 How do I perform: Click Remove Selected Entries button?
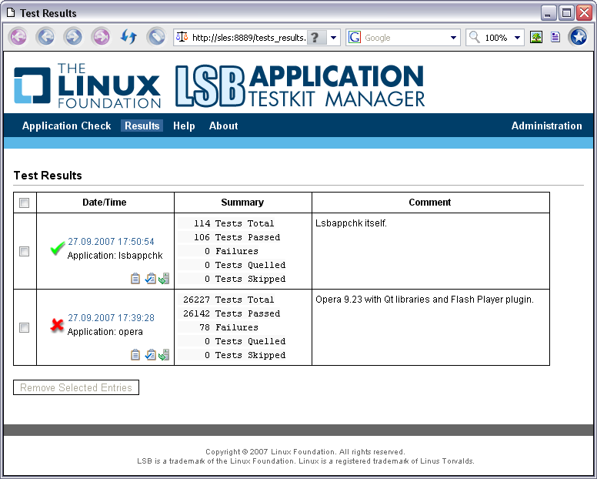pos(76,387)
